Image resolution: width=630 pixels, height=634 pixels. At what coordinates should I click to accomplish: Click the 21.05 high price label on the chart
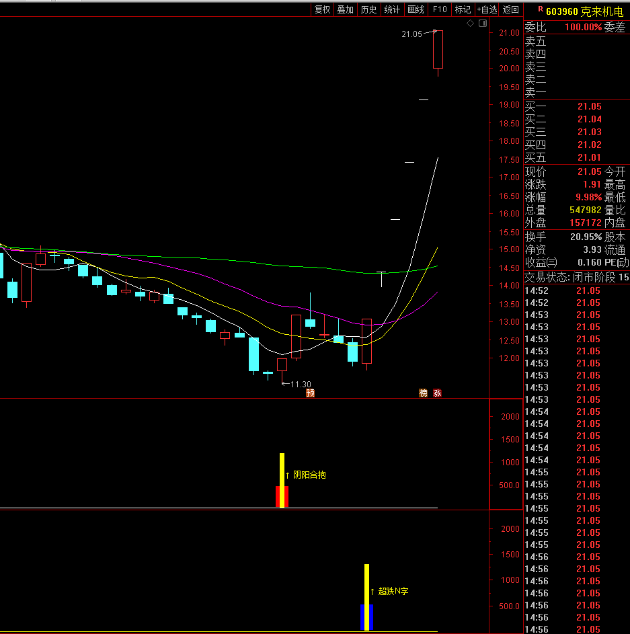click(x=411, y=34)
